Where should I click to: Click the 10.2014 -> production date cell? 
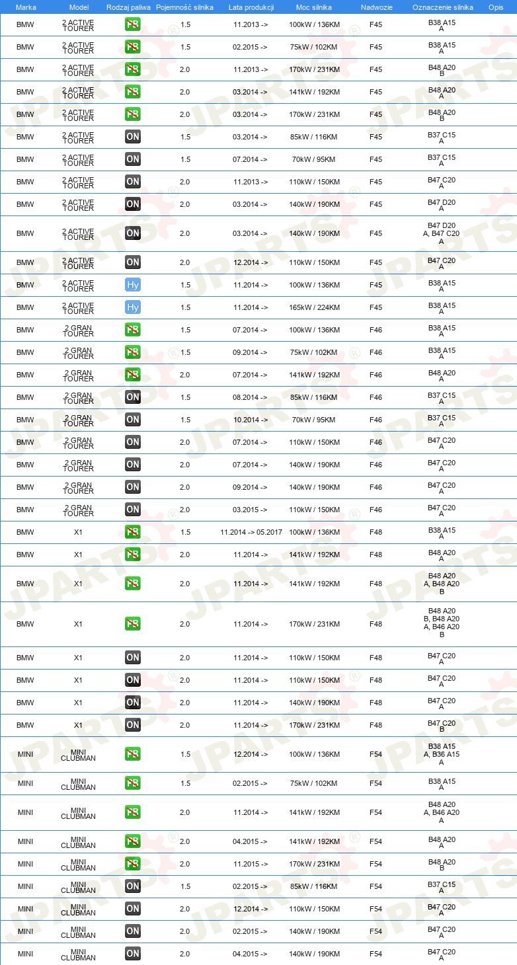pyautogui.click(x=251, y=420)
